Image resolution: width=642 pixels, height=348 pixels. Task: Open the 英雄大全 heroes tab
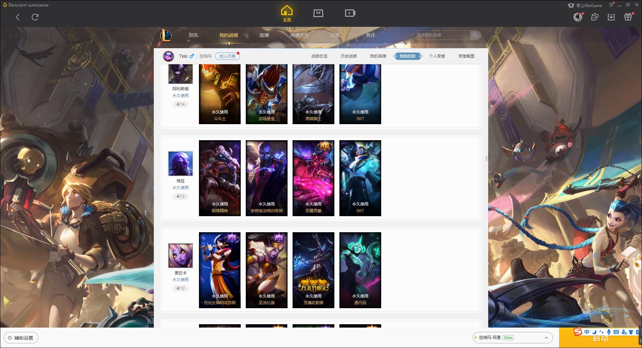[300, 35]
